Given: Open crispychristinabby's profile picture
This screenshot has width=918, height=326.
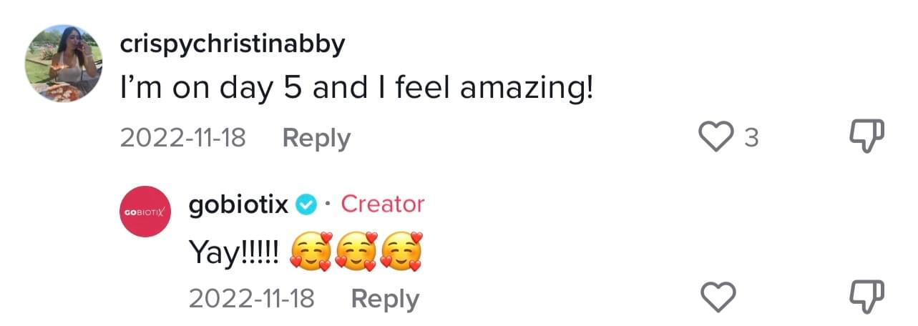Looking at the screenshot, I should click(64, 64).
